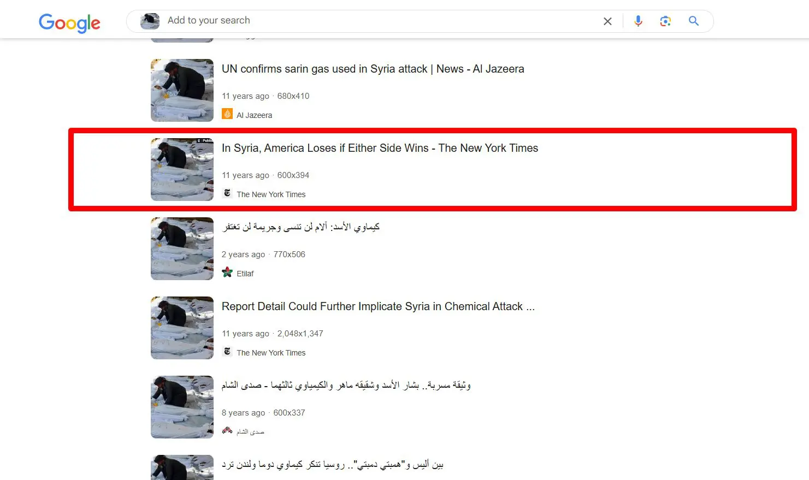Viewport: 809px width, 480px height.
Task: Clear the search box with the X icon
Action: 607,21
